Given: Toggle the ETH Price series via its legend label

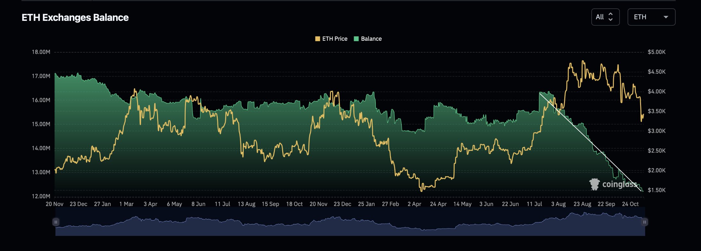Looking at the screenshot, I should pos(334,39).
